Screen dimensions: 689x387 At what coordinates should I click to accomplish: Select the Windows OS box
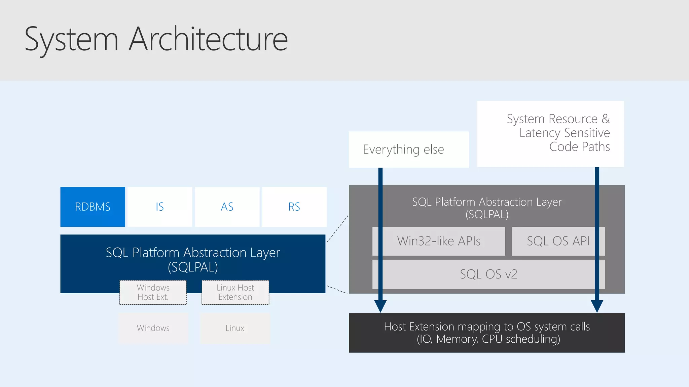point(153,328)
